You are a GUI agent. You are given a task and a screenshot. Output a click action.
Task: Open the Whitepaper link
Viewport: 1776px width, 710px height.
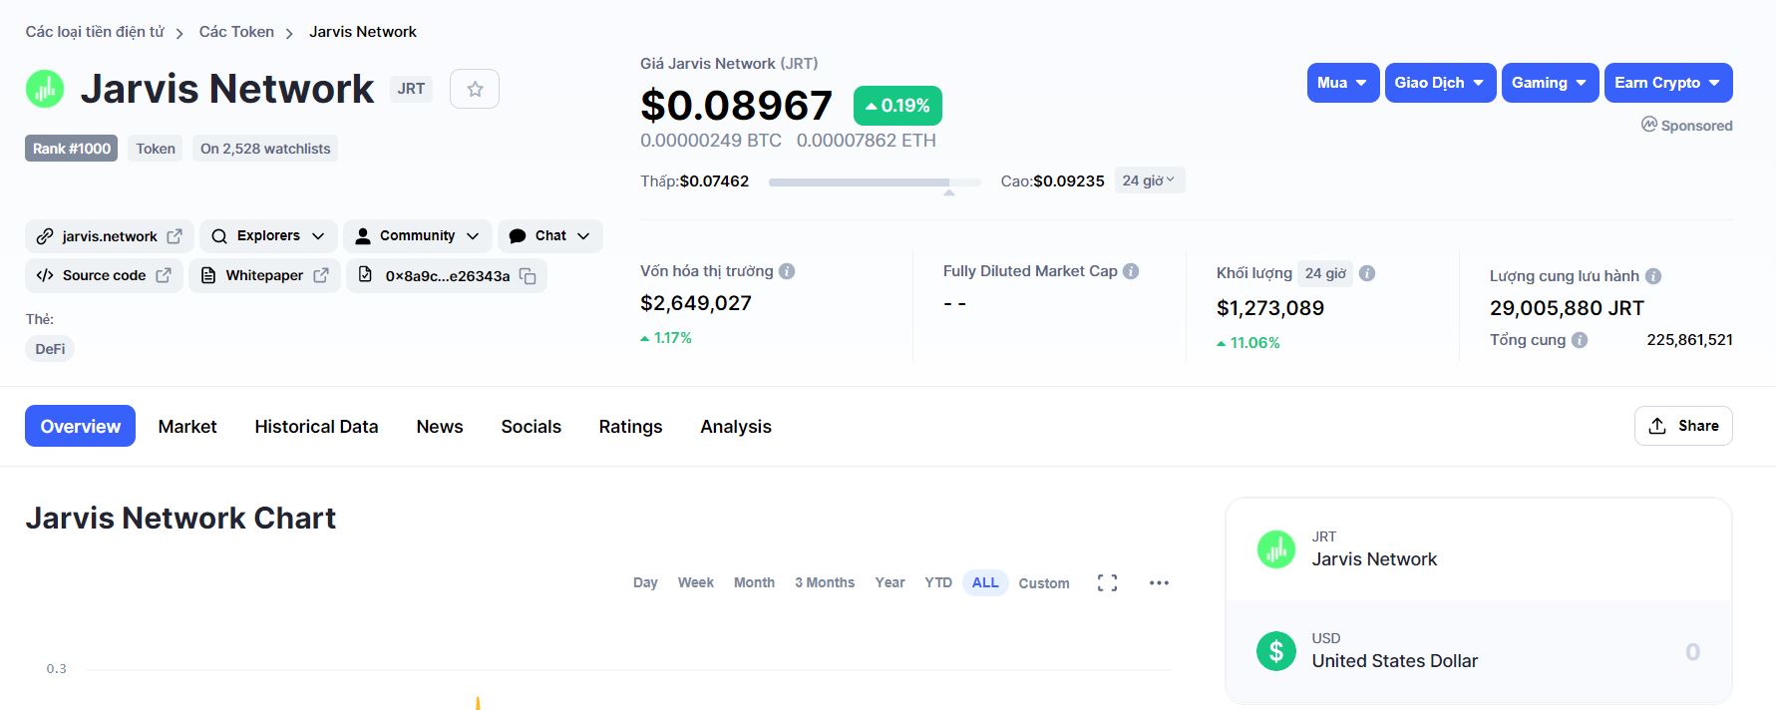pyautogui.click(x=264, y=275)
